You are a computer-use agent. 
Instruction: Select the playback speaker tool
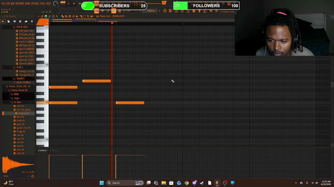click(92, 16)
